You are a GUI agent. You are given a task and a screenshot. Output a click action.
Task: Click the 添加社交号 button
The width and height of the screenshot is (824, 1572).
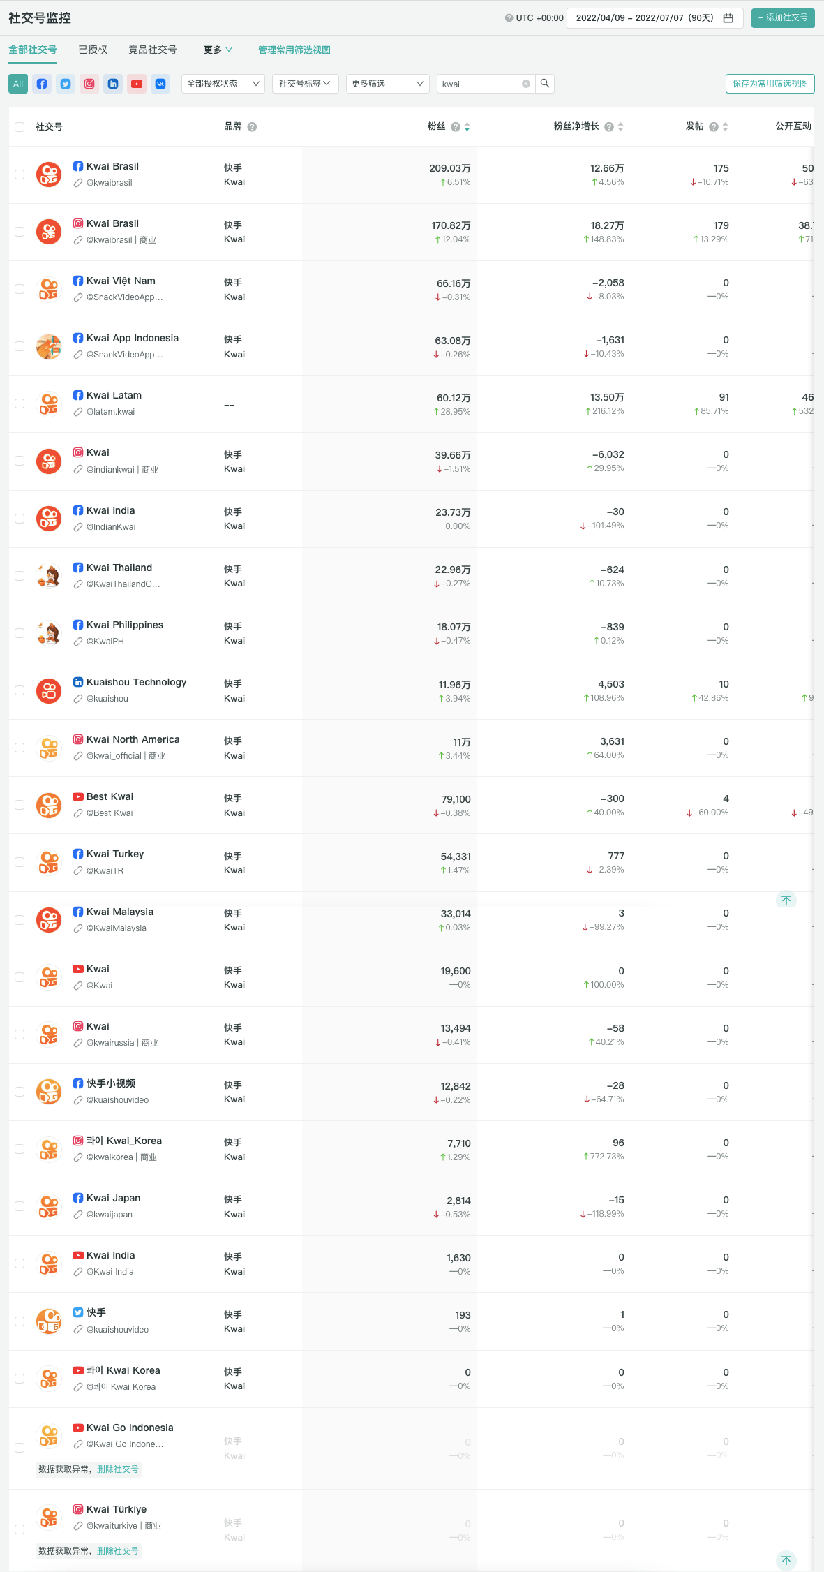click(783, 18)
